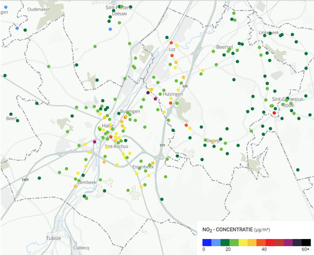
Task: Click the Beersel town label
Action: click(x=224, y=47)
